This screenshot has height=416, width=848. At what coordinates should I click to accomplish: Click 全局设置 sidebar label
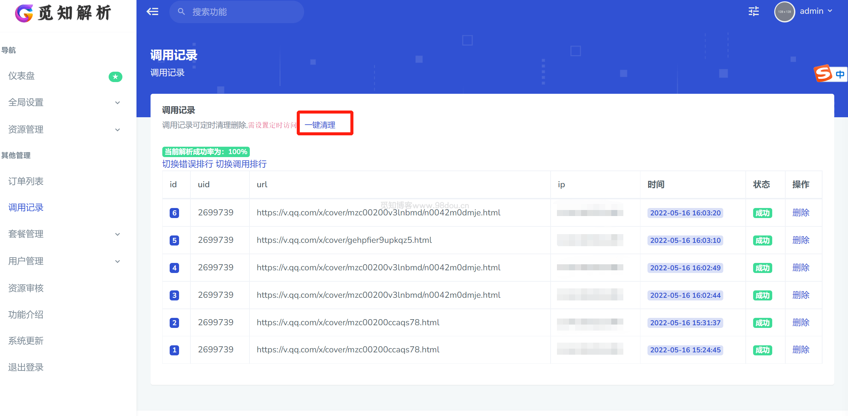point(26,102)
